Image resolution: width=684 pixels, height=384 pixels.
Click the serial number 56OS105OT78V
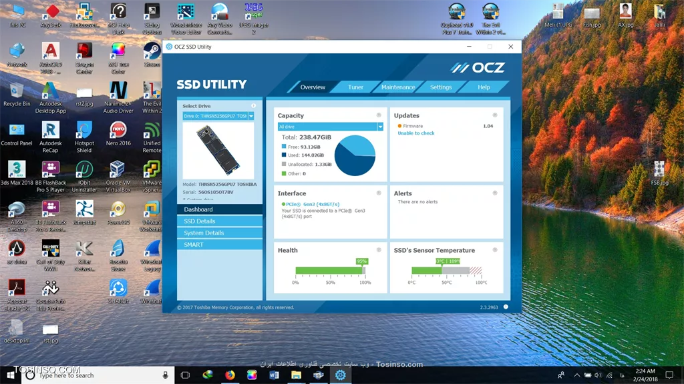pyautogui.click(x=216, y=192)
